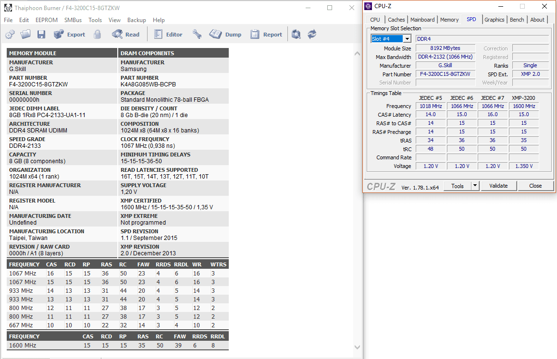Click the JEDEC DIMM label 8GB 1Rx8 PC4-2133-UA1-11

pyautogui.click(x=47, y=115)
